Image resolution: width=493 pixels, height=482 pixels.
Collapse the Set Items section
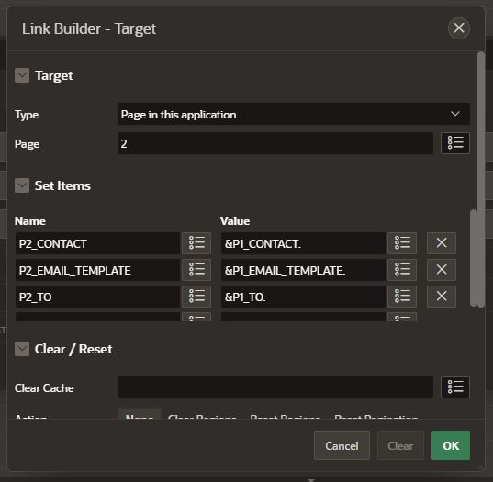click(x=22, y=185)
